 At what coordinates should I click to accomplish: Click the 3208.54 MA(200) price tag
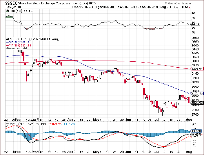(x=197, y=68)
